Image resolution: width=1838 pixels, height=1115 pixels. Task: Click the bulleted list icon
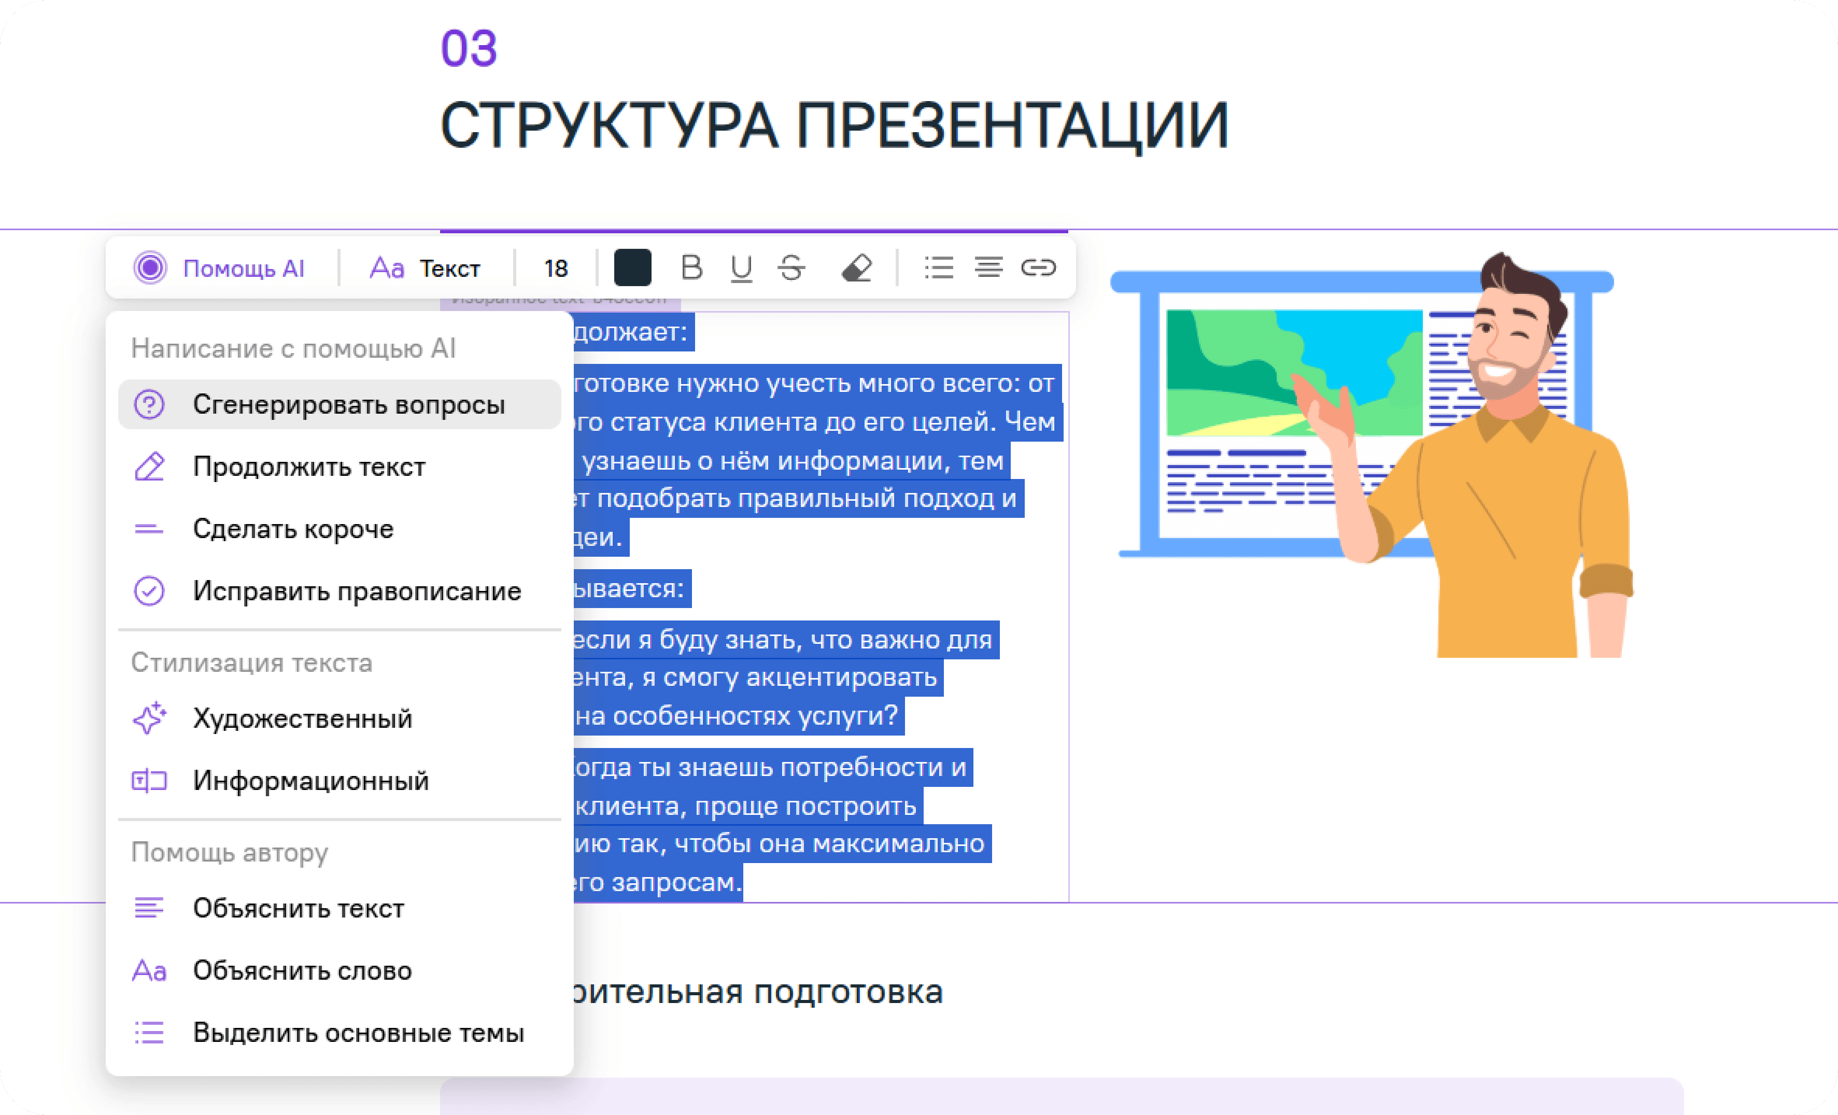938,267
